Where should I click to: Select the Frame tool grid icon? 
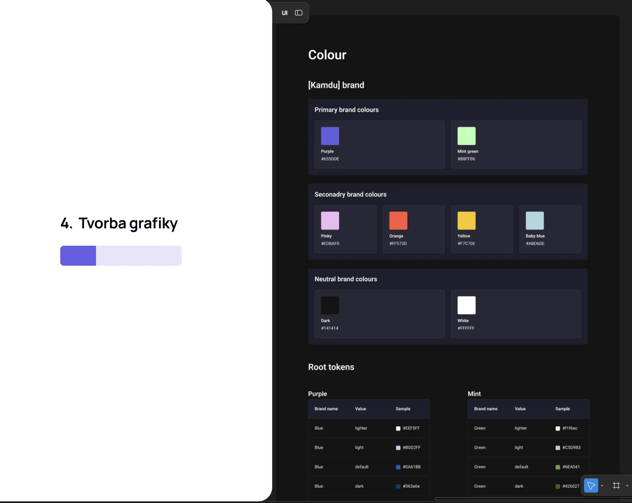click(x=616, y=485)
